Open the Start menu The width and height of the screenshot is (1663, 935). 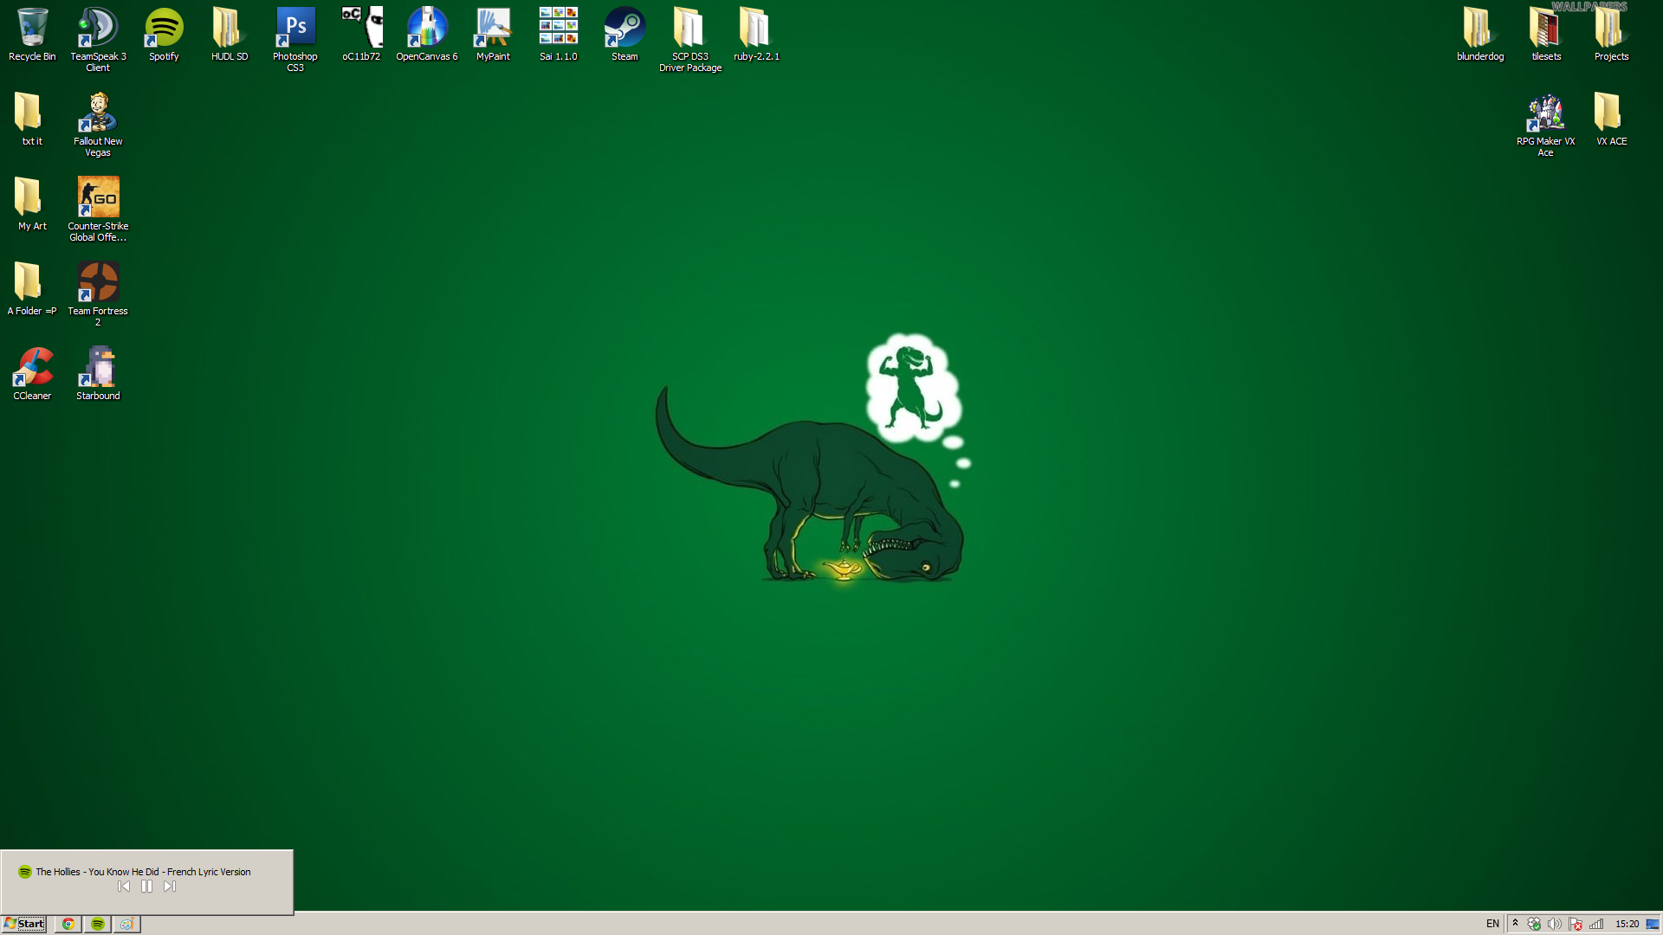(23, 924)
